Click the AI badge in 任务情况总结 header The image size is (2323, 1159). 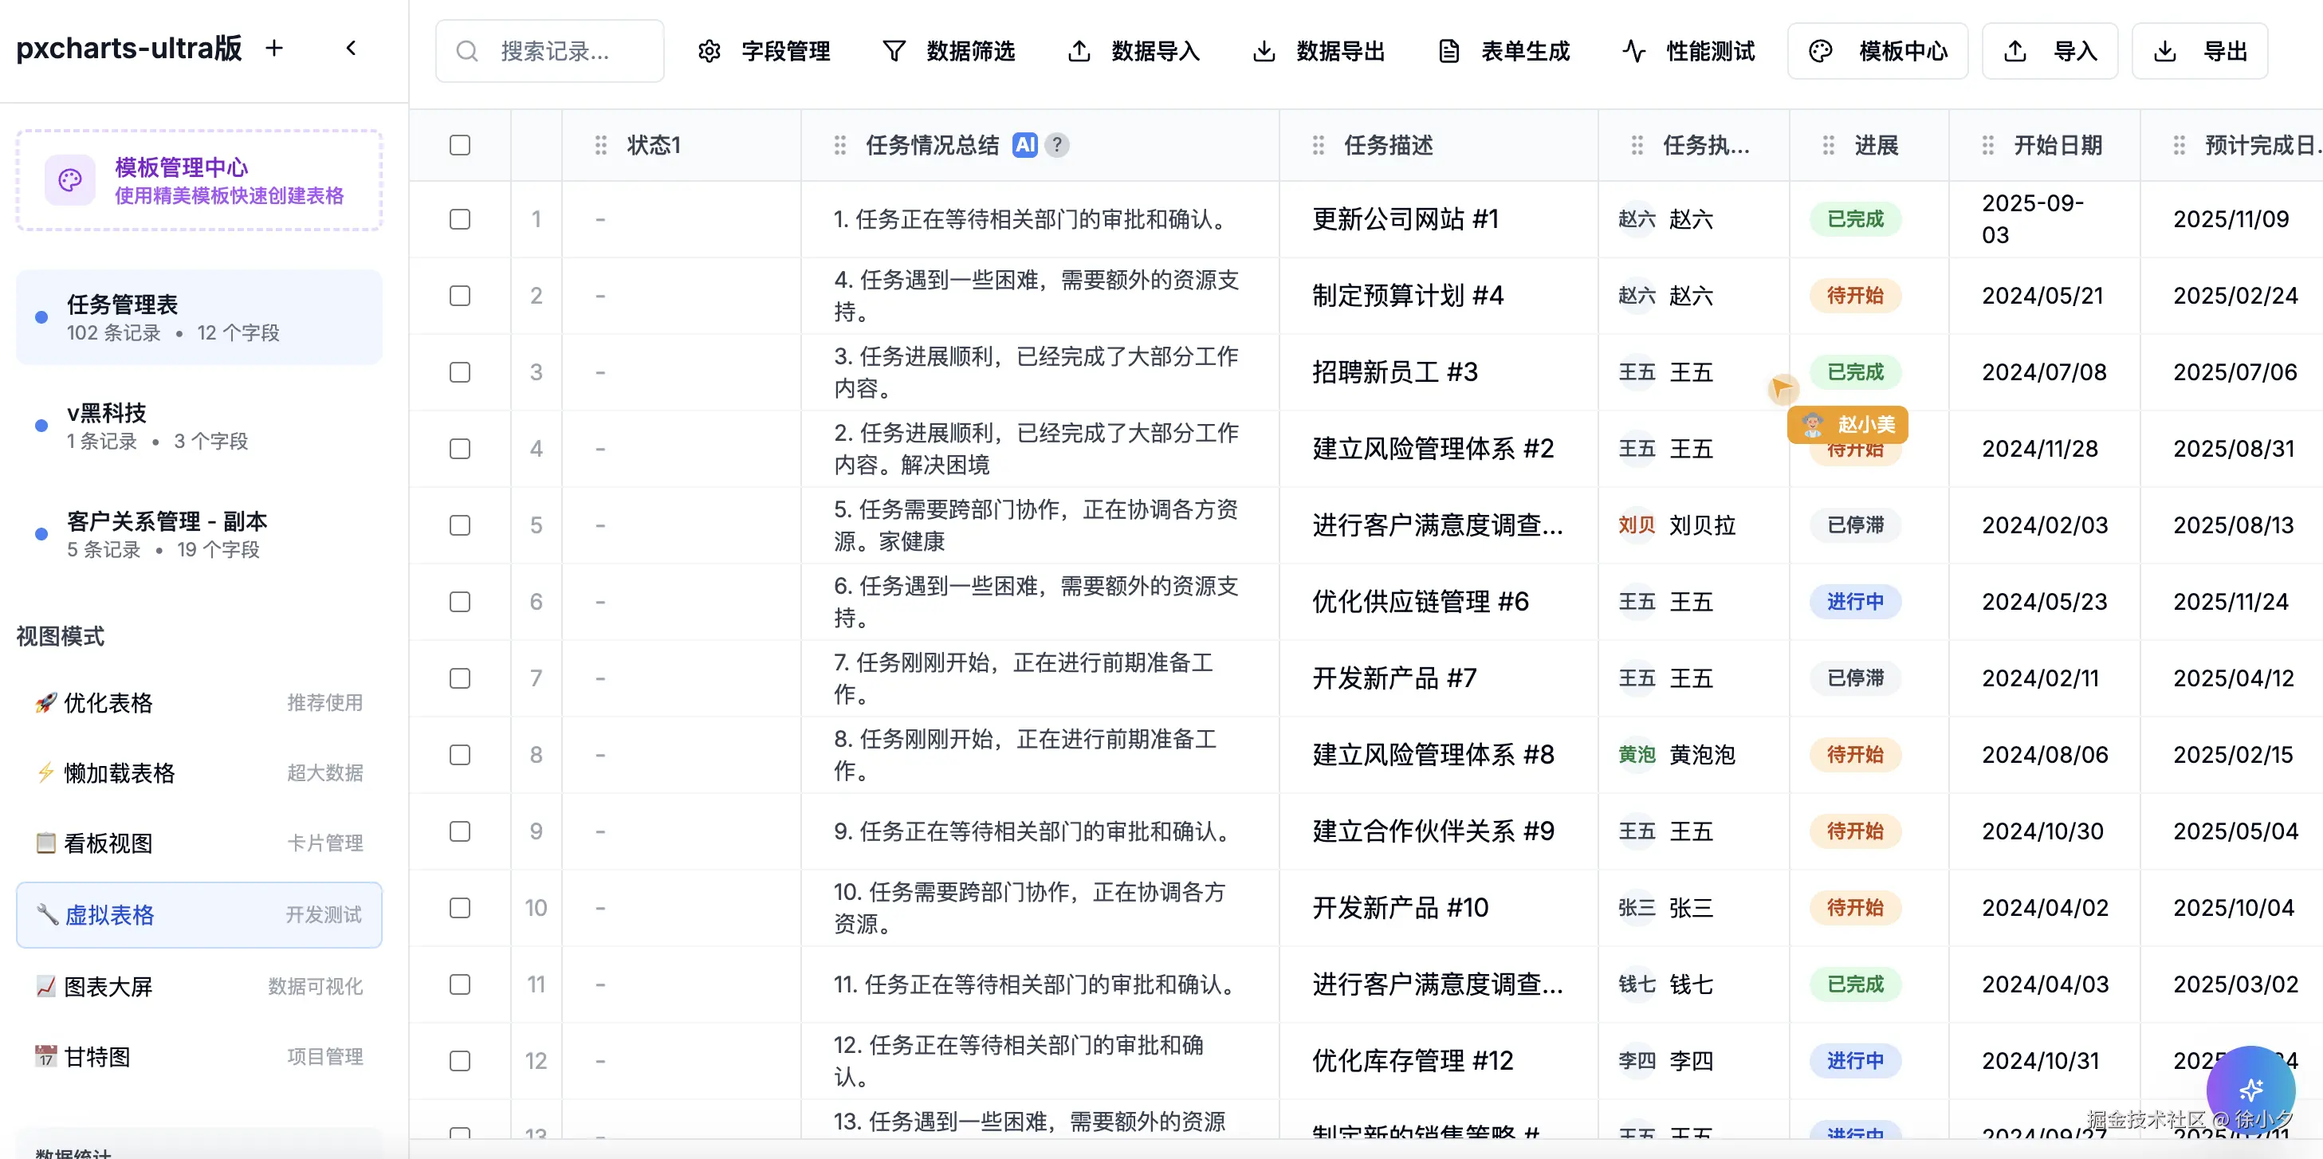pyautogui.click(x=1025, y=145)
